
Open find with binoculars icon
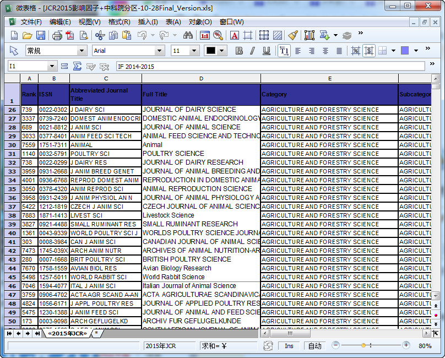[x=188, y=35]
